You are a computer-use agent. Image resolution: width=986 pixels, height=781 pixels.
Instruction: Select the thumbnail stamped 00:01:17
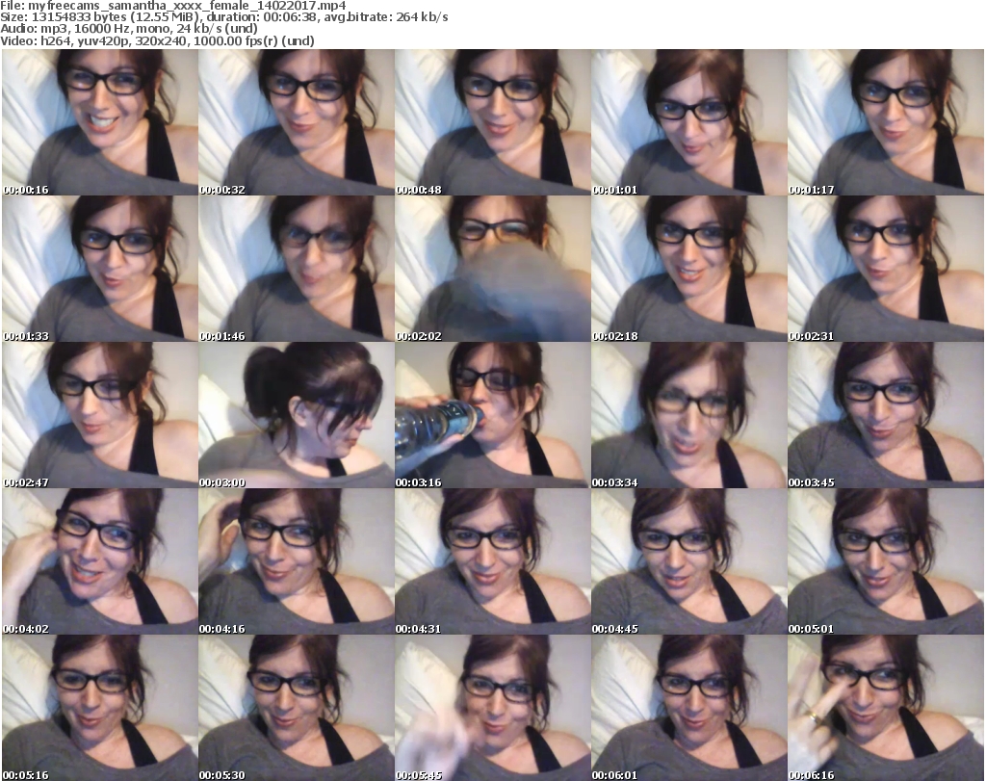click(x=886, y=122)
